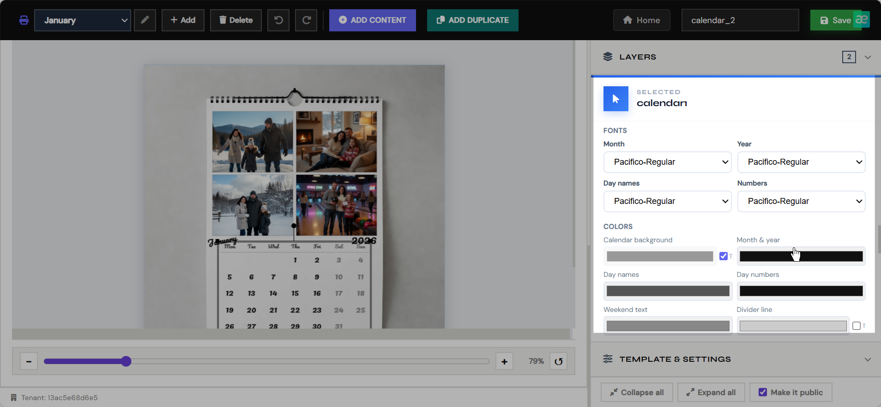Open the January page dropdown
881x407 pixels.
83,20
